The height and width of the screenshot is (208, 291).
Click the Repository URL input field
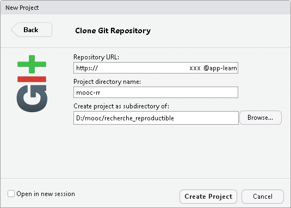[156, 68]
